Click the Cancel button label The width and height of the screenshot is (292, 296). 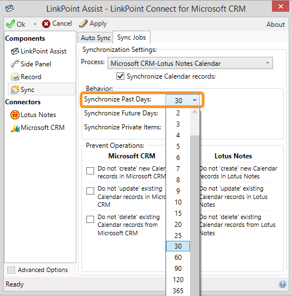62,23
